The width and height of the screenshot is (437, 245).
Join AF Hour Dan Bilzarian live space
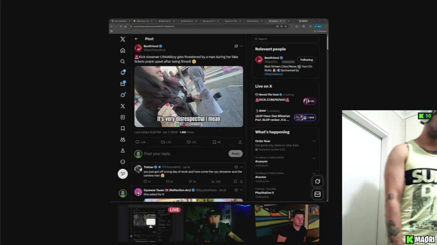coord(286,116)
